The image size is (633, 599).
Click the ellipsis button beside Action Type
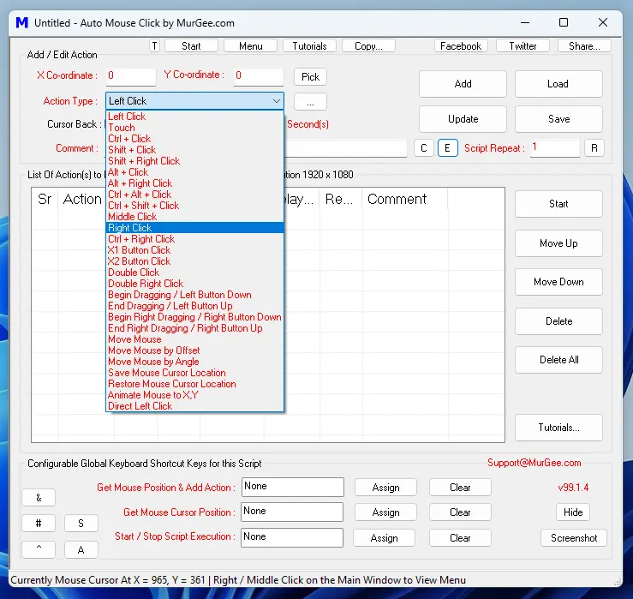pyautogui.click(x=310, y=102)
